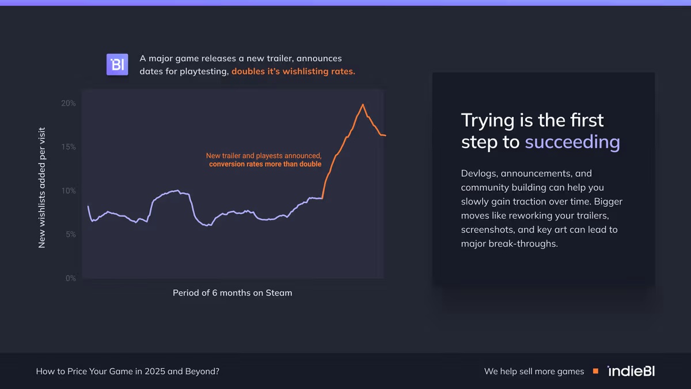Screen dimensions: 691x389
Task: Click the purple BI logo icon
Action: [x=117, y=65]
